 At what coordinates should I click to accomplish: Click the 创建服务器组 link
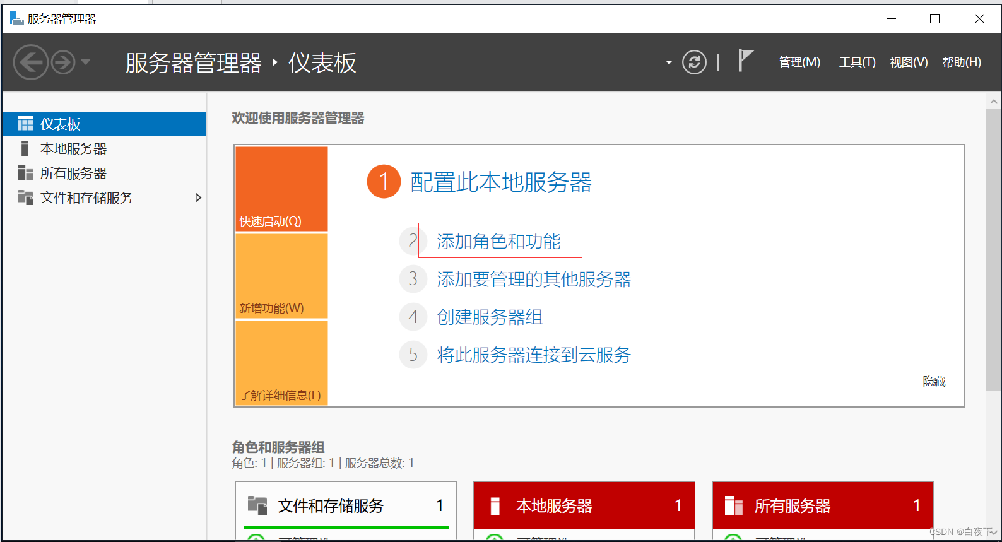(x=490, y=317)
